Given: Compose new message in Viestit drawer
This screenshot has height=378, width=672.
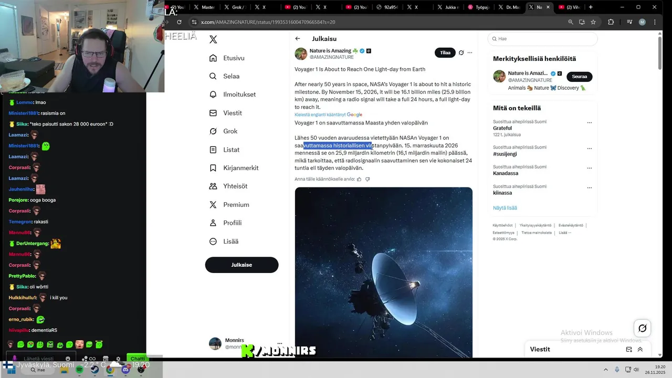Looking at the screenshot, I should coord(629,349).
